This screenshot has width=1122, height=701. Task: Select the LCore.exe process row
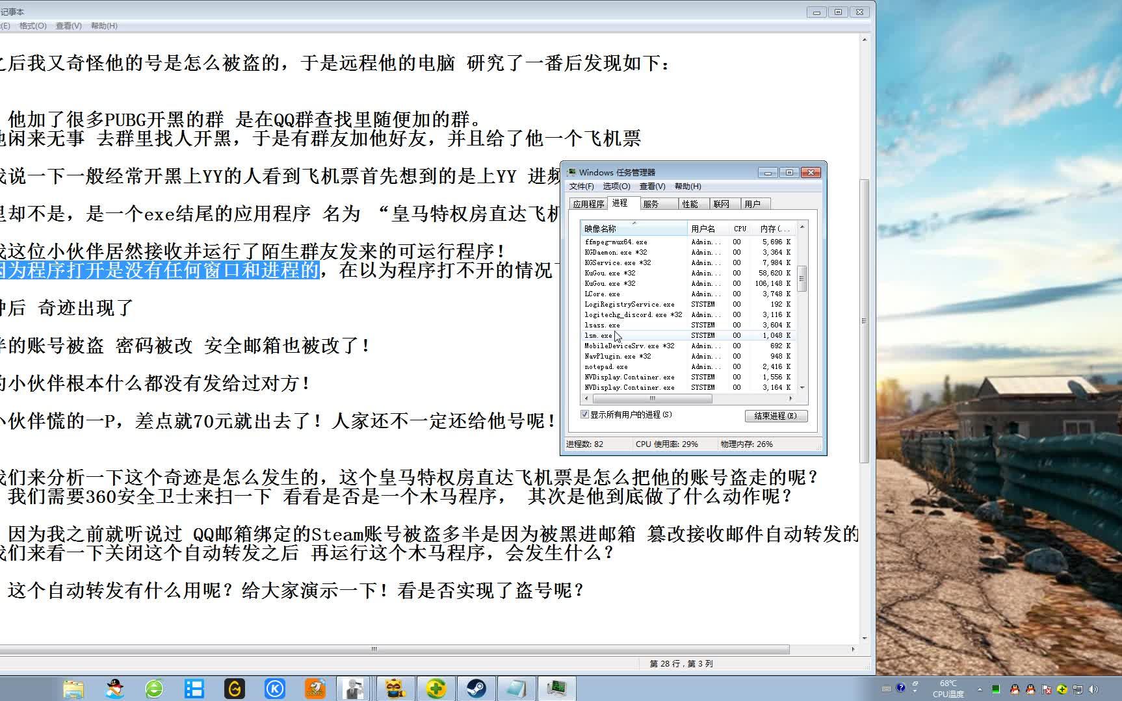(688, 294)
